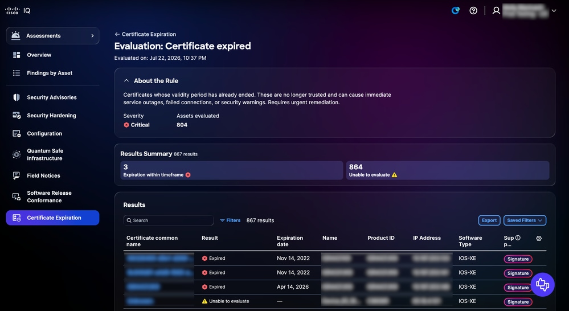569x311 pixels.
Task: Click the info icon on Sup p... column
Action: coord(518,238)
